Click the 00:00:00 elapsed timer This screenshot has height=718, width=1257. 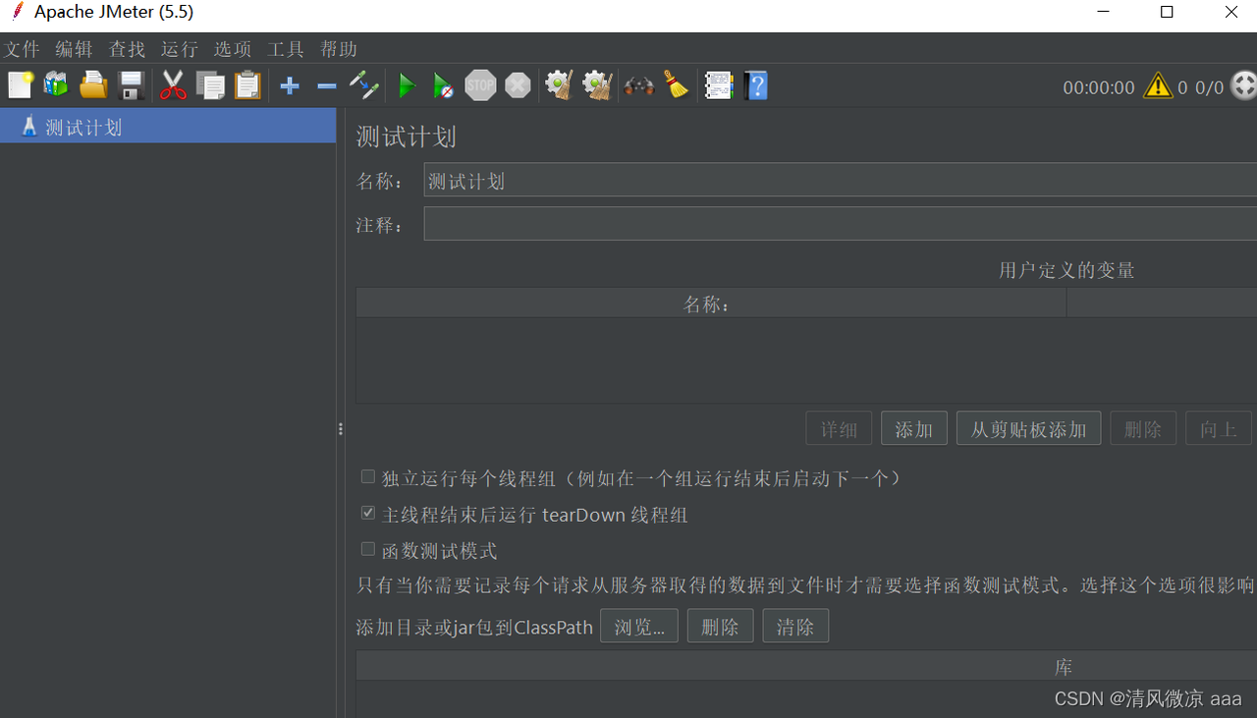click(x=1099, y=87)
